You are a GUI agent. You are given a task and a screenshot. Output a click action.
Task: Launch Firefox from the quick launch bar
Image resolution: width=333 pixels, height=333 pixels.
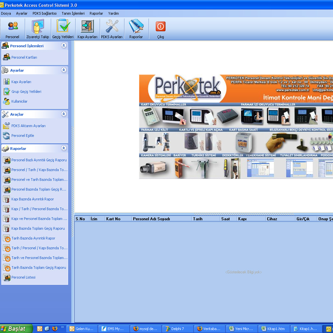pyautogui.click(x=55, y=329)
